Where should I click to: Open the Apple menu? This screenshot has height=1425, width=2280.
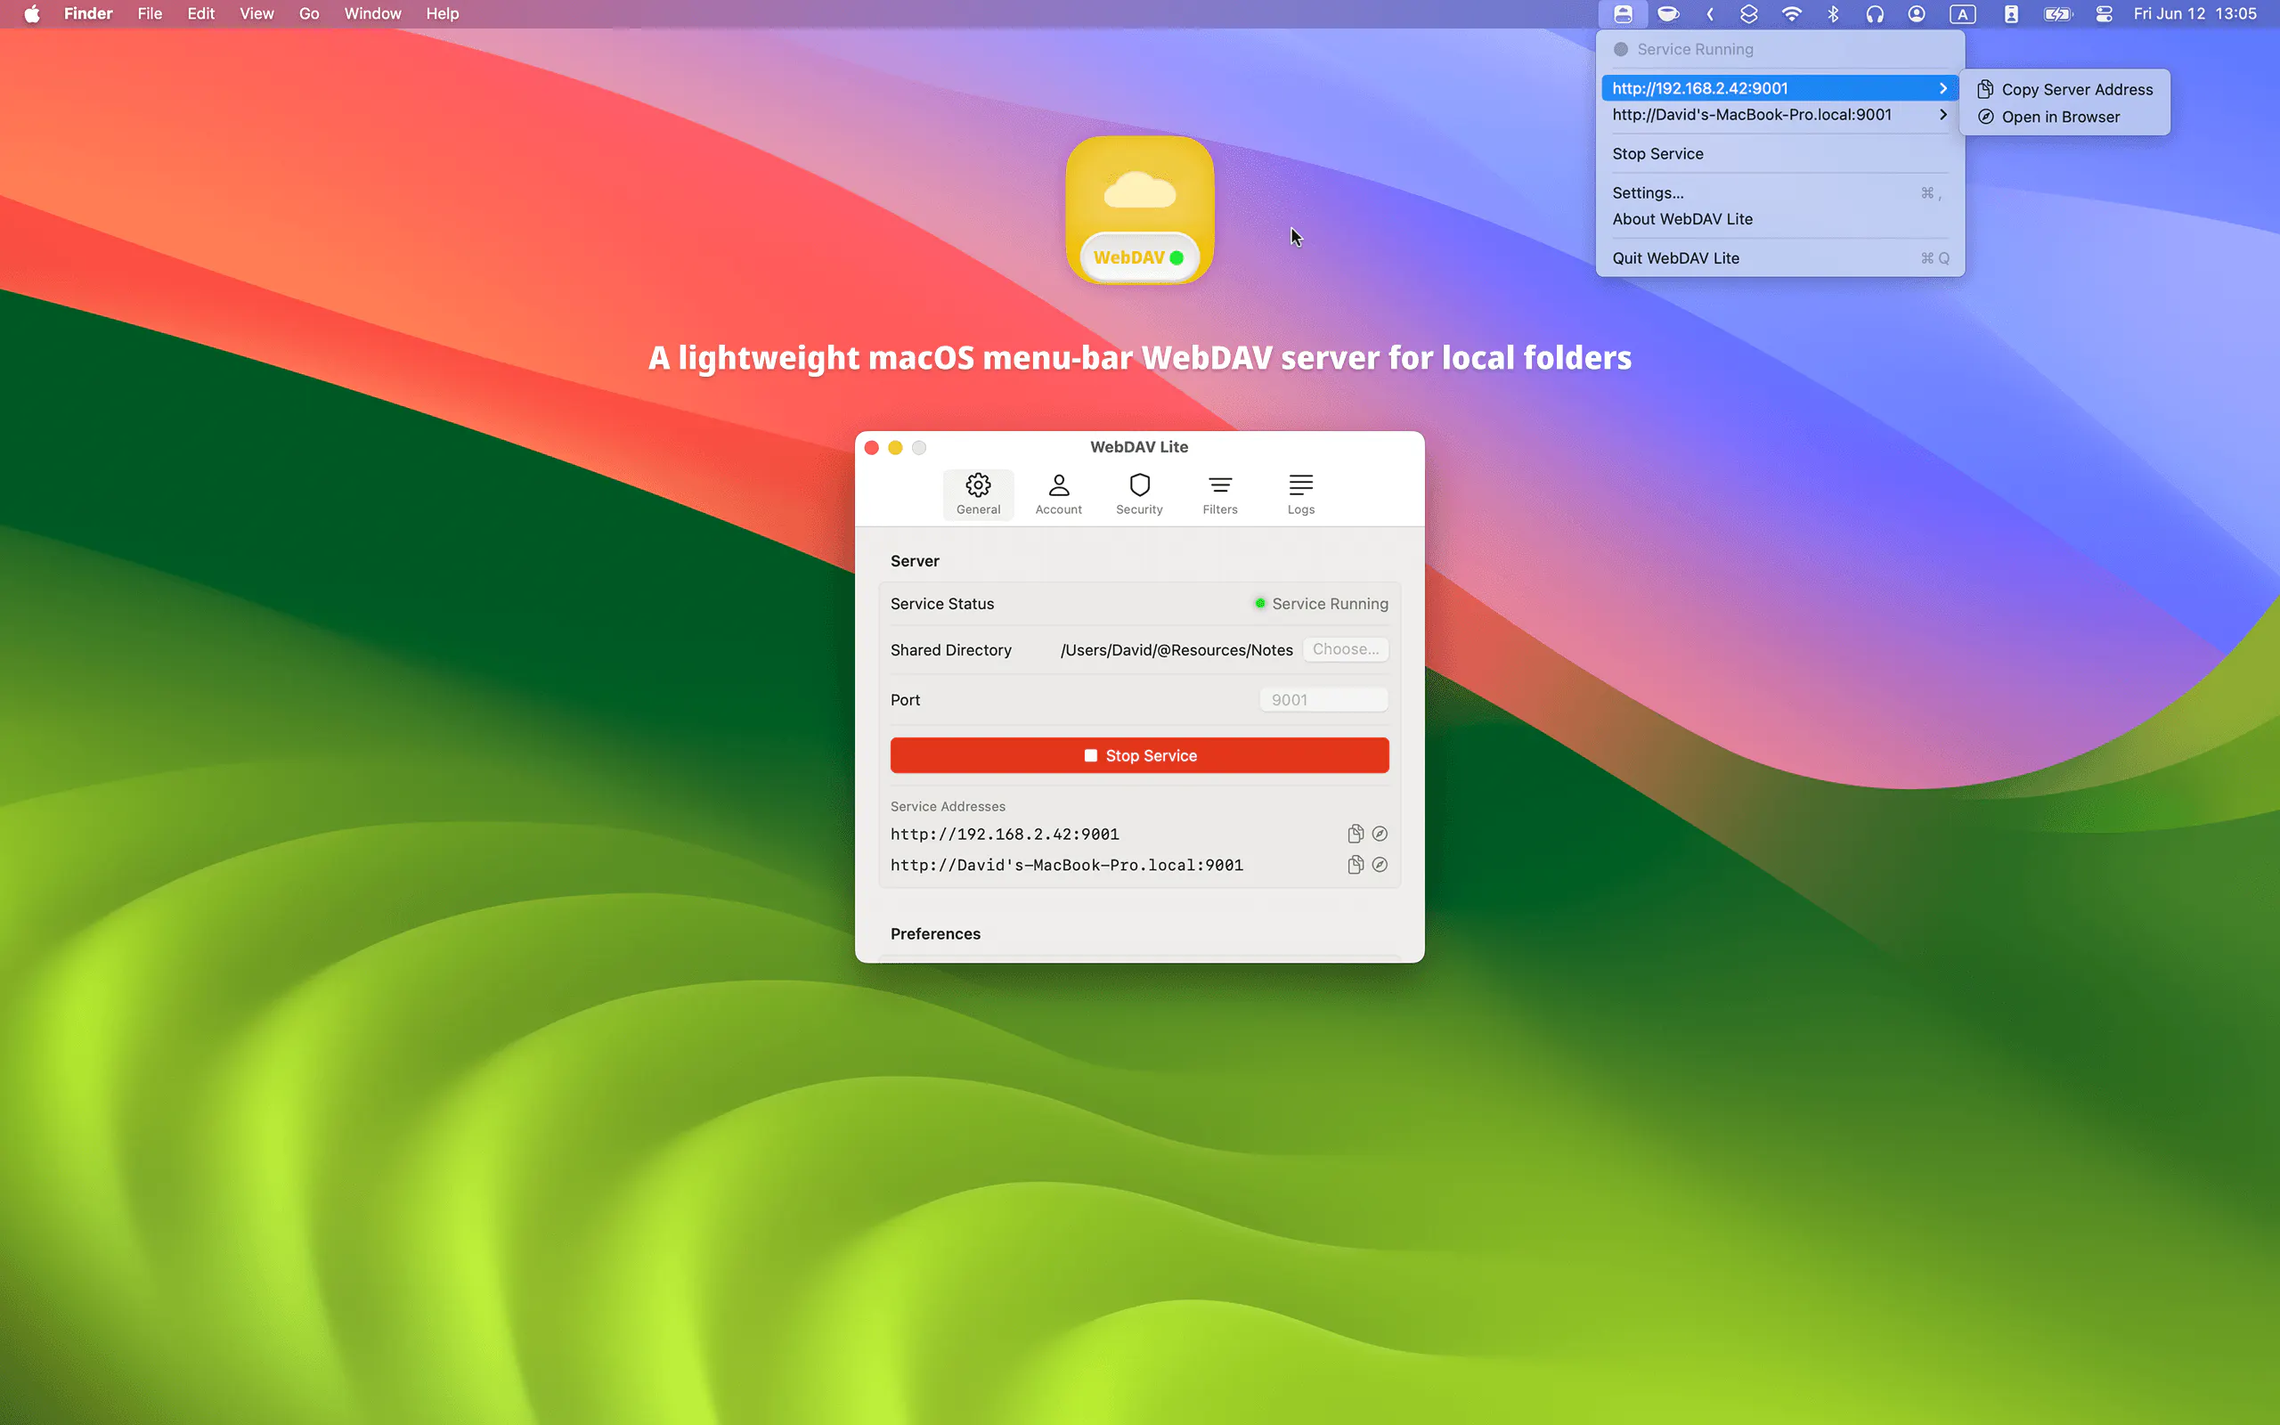point(31,14)
